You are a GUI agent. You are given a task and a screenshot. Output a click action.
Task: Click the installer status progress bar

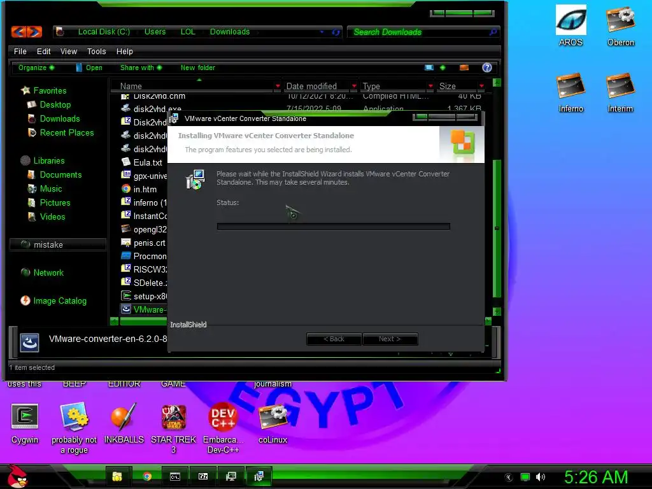point(333,226)
